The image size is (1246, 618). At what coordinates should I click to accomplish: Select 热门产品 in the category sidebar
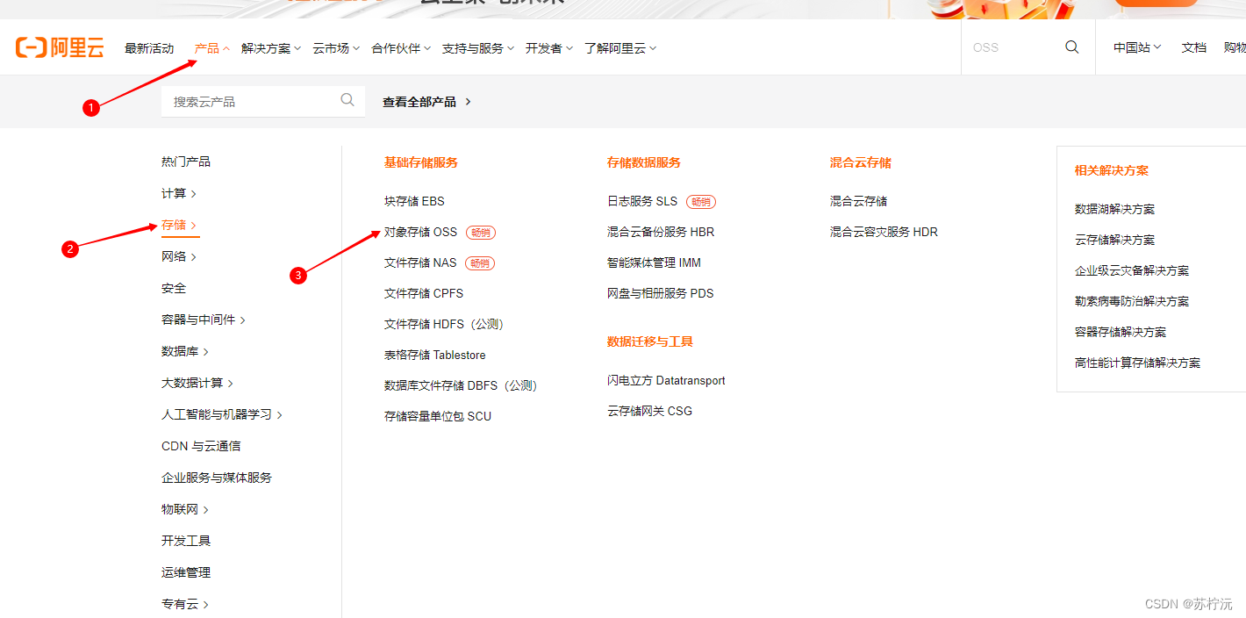click(186, 162)
